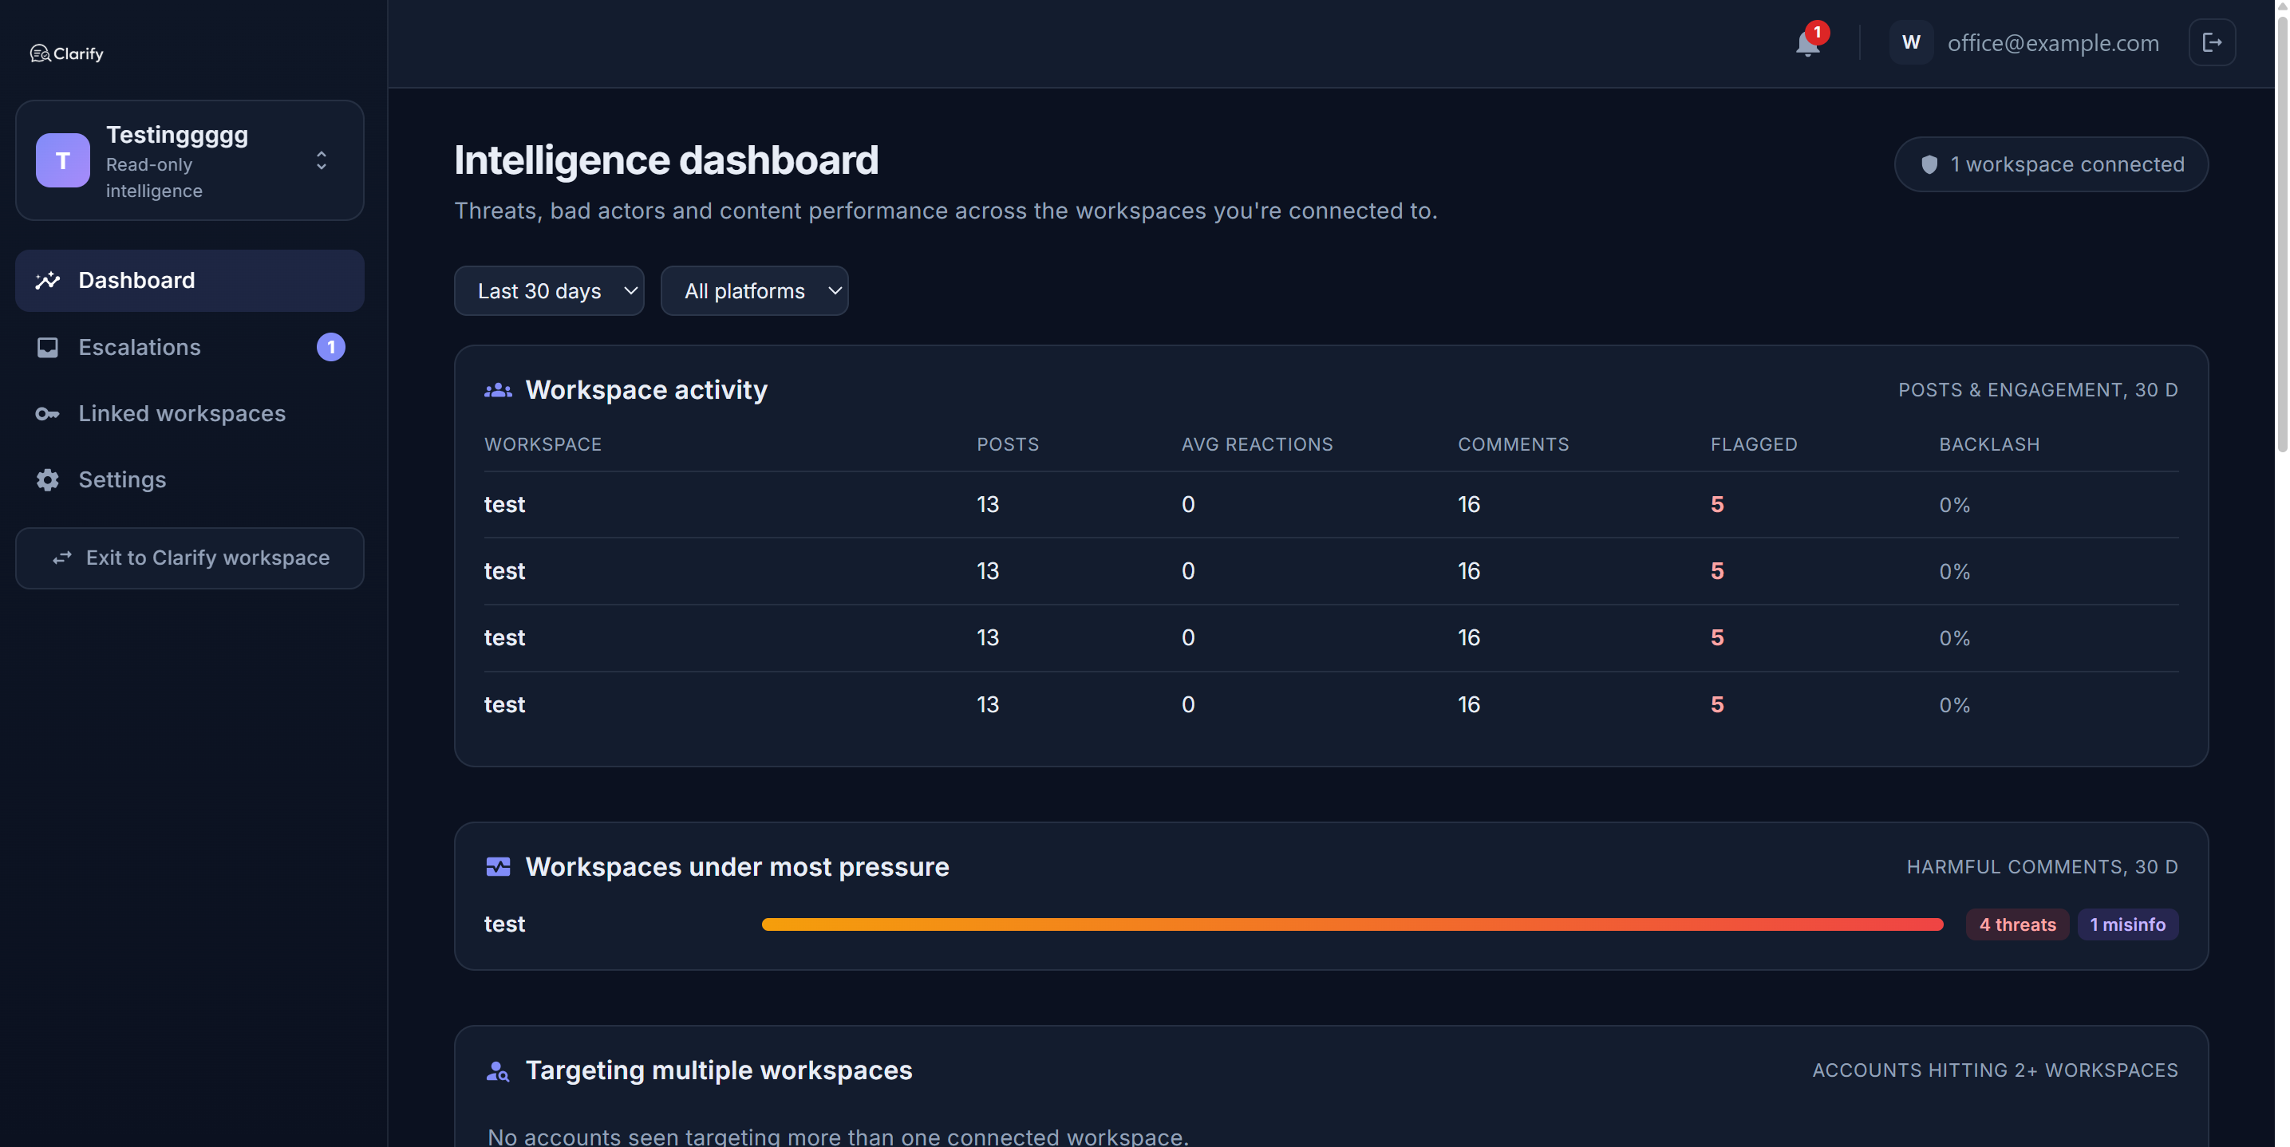Click the logout icon in header
Screen dimensions: 2290x1147
(x=2212, y=42)
